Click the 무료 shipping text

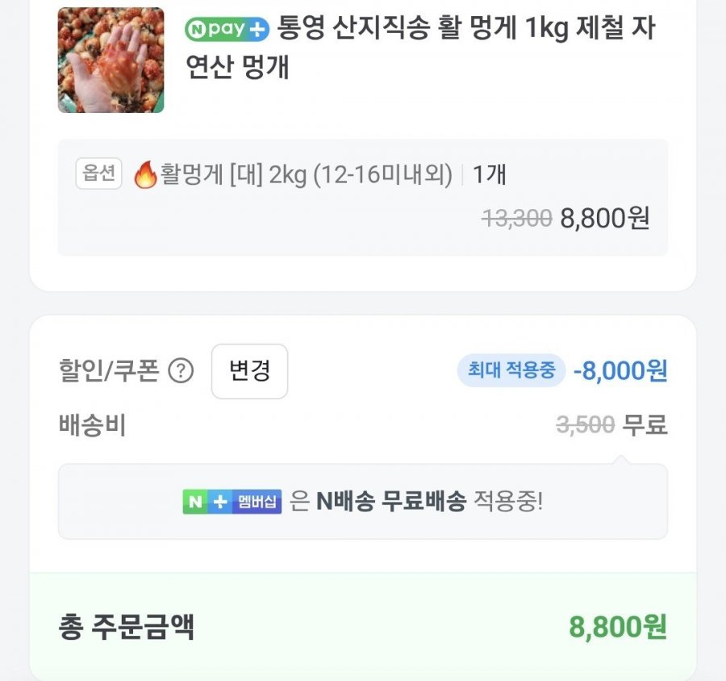pos(645,424)
